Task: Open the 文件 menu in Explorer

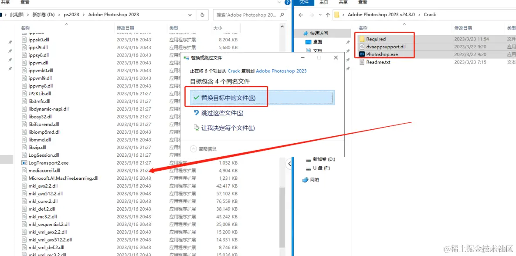Action: [x=304, y=2]
